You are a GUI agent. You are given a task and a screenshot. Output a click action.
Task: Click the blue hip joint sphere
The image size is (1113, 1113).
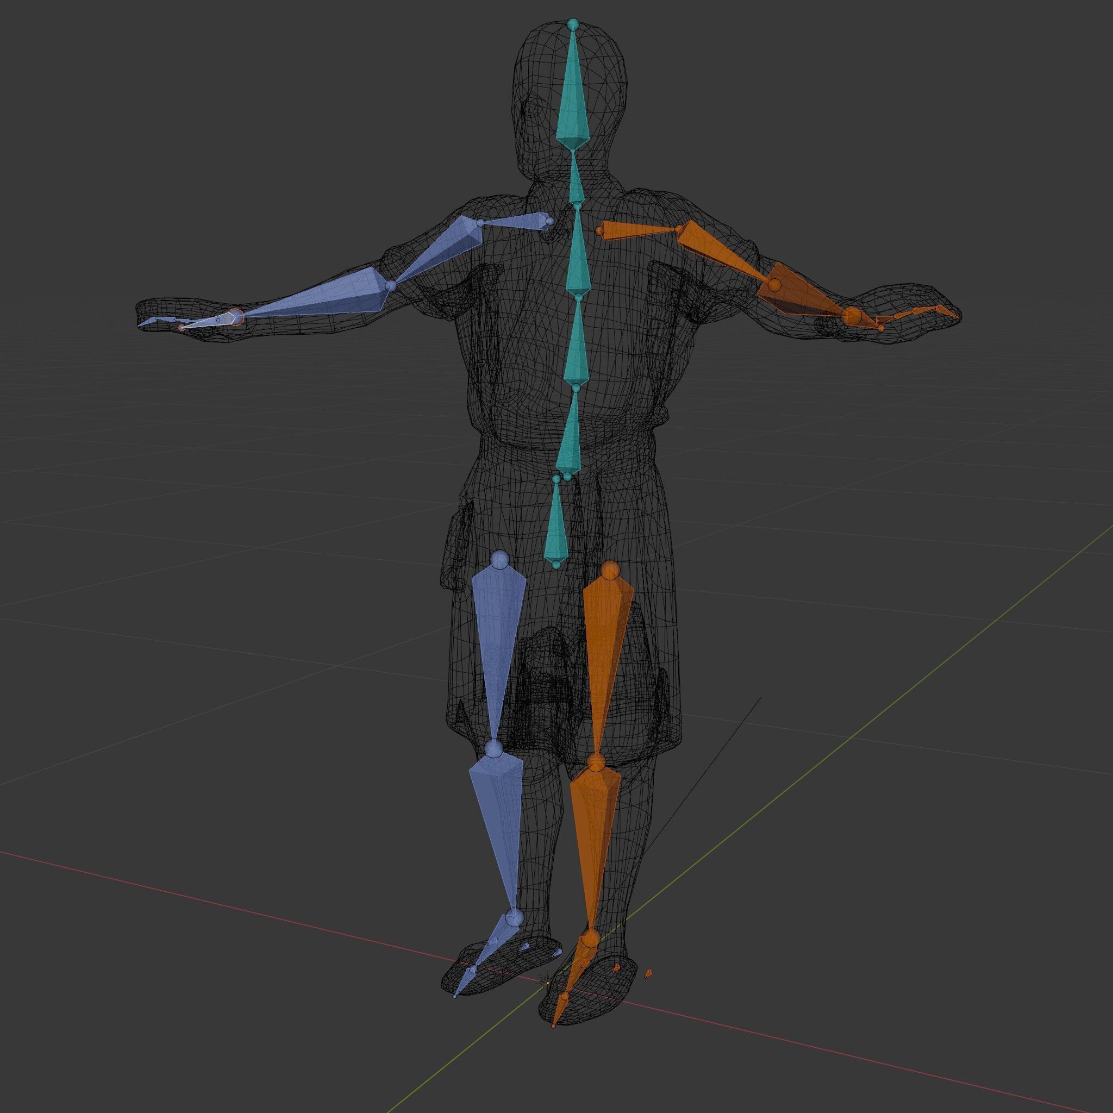[x=499, y=558]
